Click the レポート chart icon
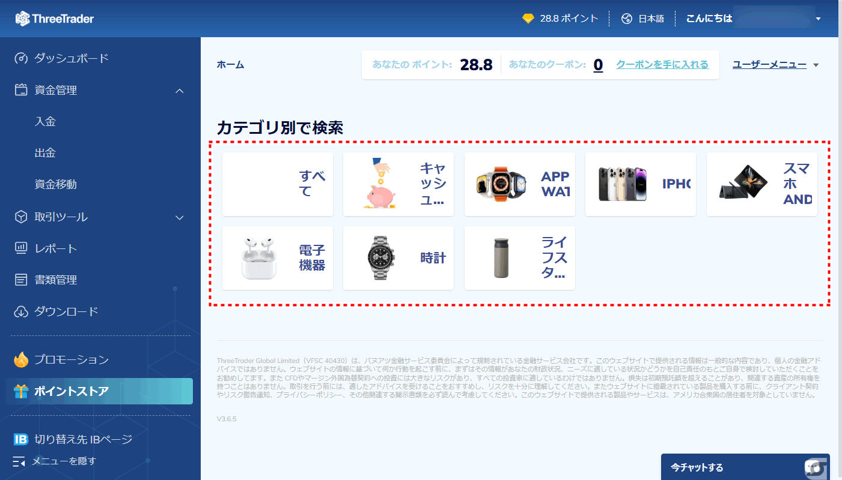Viewport: 842px width, 480px height. (x=21, y=248)
